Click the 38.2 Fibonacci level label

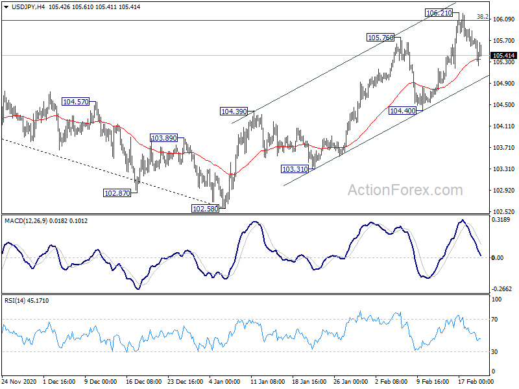pos(482,16)
